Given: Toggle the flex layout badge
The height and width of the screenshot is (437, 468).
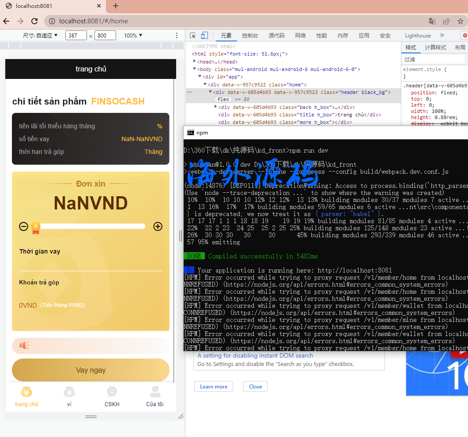Looking at the screenshot, I should coord(223,100).
